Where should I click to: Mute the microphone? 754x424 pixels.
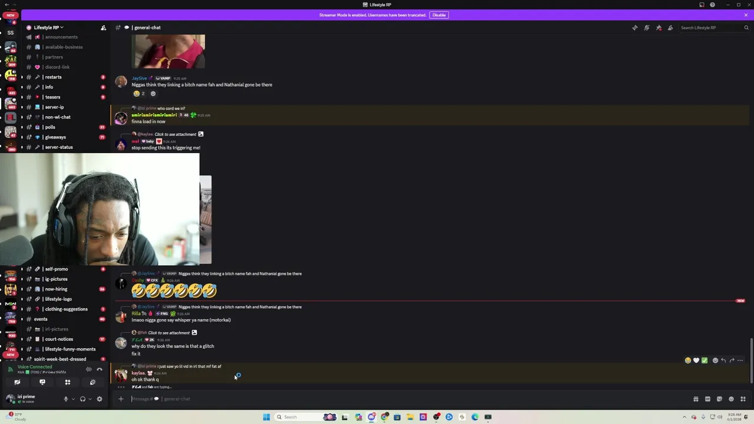click(x=66, y=399)
